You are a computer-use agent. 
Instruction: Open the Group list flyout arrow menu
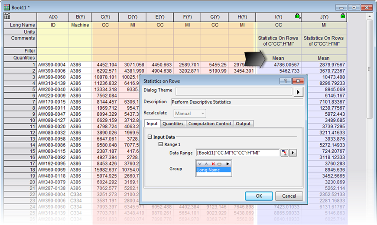coord(227,164)
